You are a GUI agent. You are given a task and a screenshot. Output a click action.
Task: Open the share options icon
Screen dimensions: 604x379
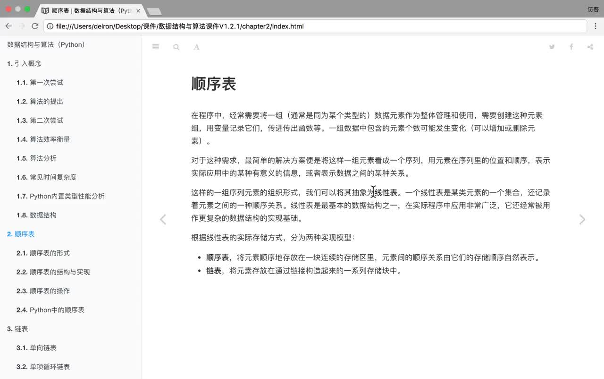click(x=590, y=47)
